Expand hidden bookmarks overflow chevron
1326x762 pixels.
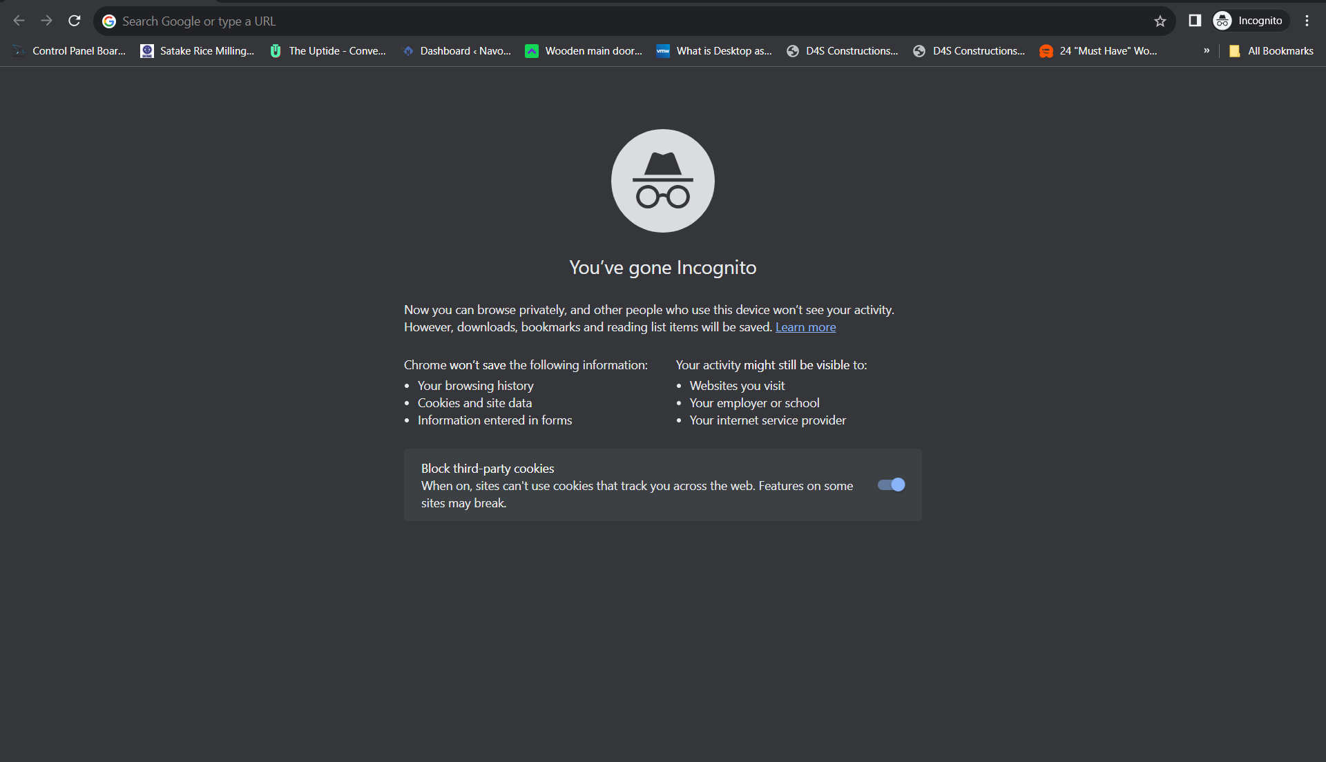[1207, 50]
